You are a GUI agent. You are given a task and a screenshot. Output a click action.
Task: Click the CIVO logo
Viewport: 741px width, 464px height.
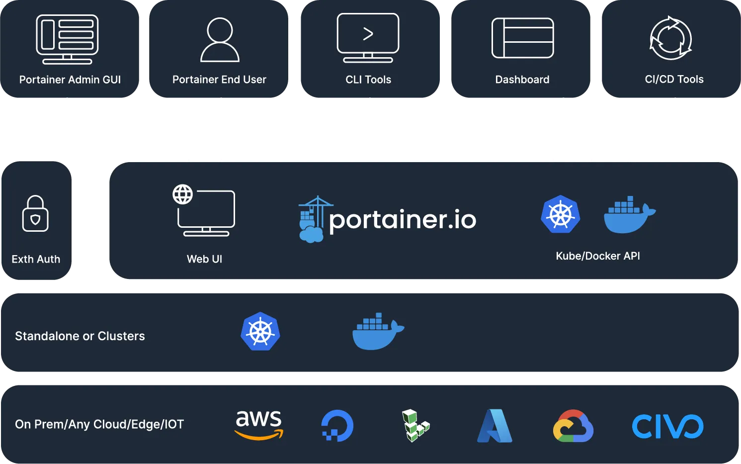coord(667,426)
